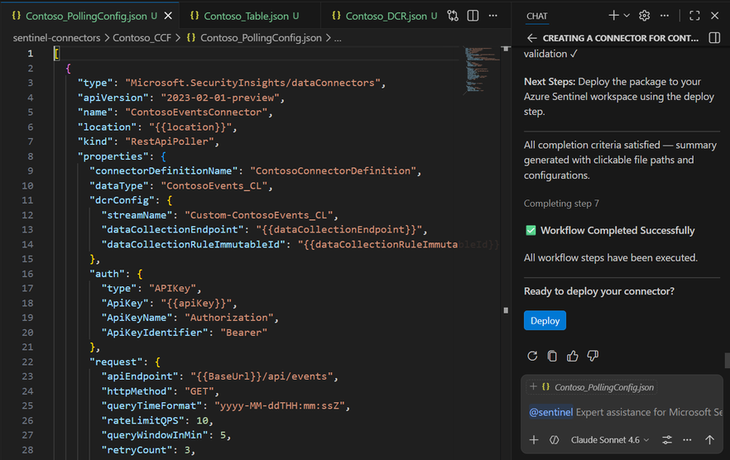Maximize the chat panel
Image resolution: width=730 pixels, height=460 pixels.
pyautogui.click(x=694, y=16)
